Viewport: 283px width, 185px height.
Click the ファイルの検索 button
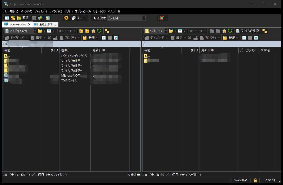coord(247,31)
